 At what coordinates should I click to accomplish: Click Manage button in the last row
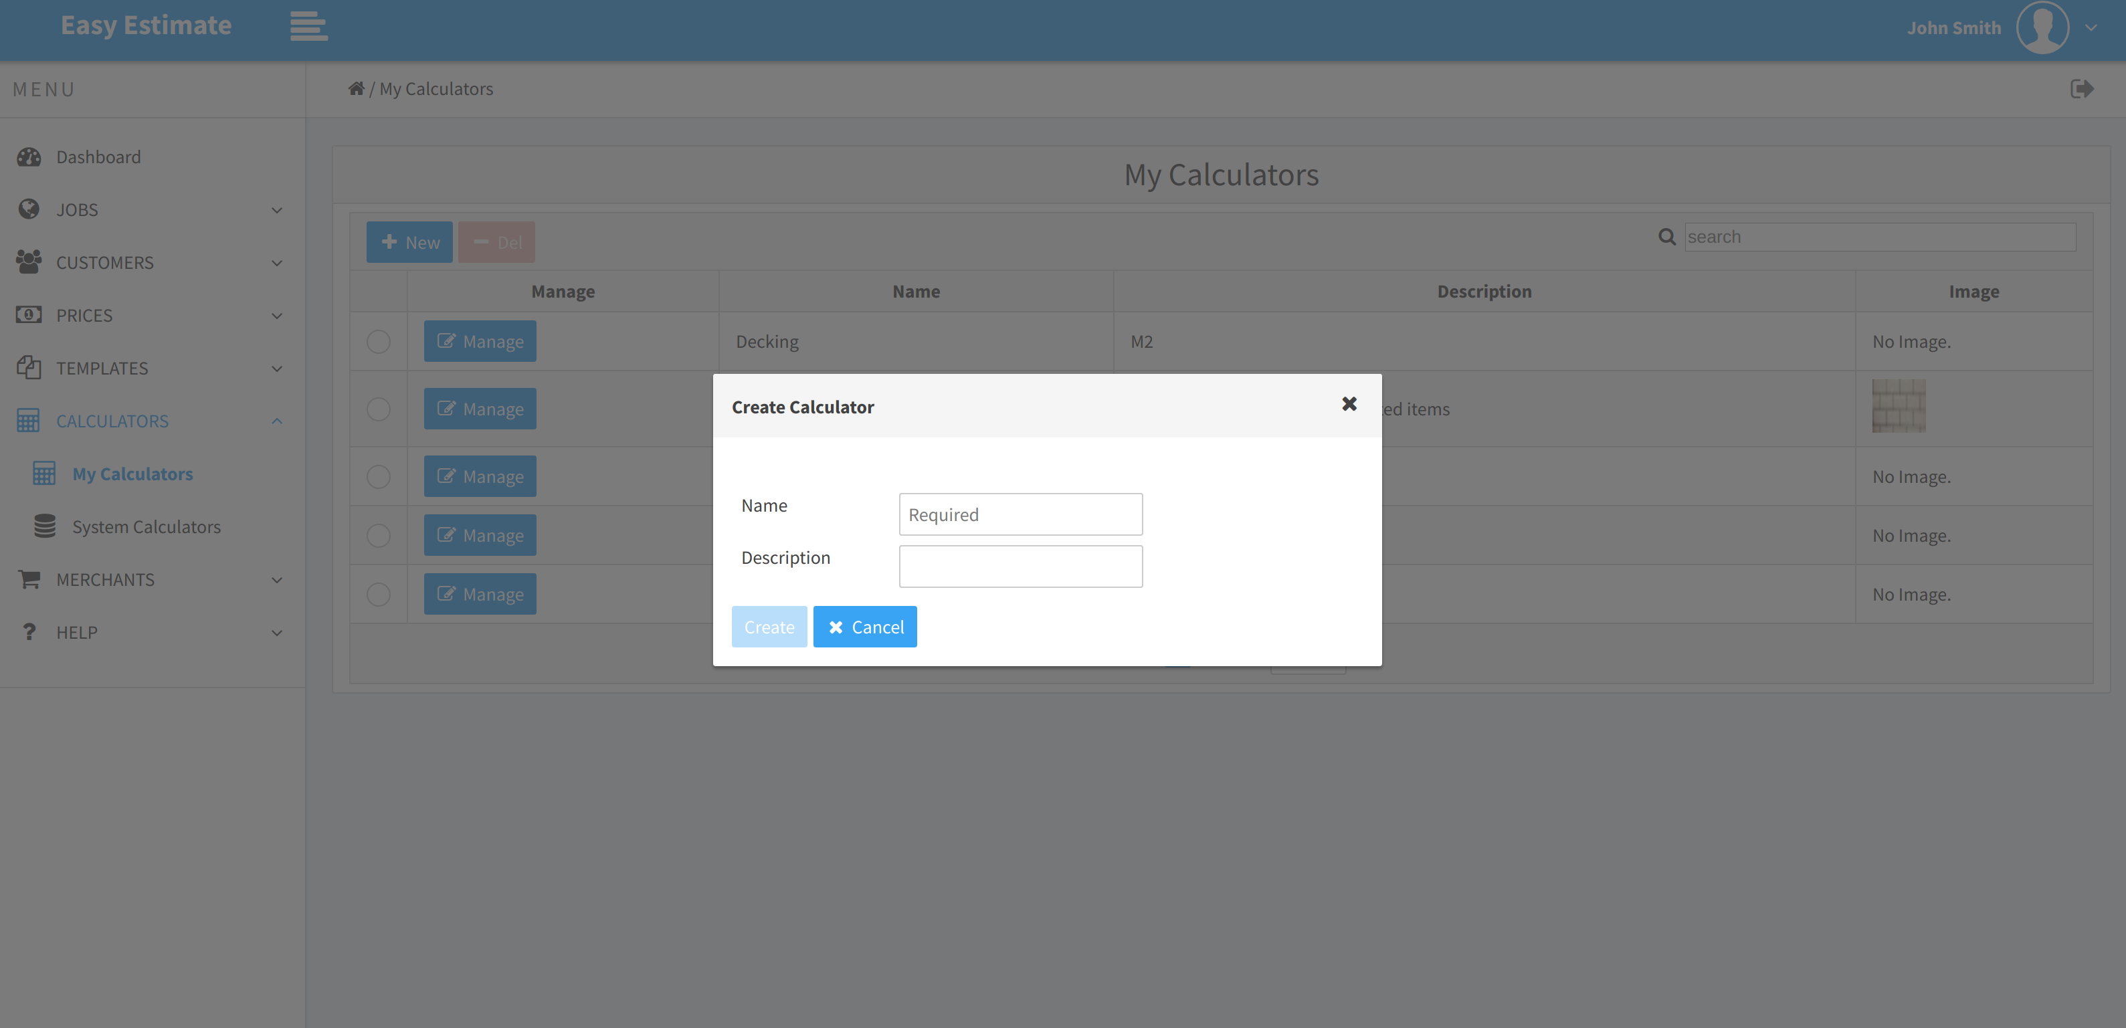pos(480,594)
